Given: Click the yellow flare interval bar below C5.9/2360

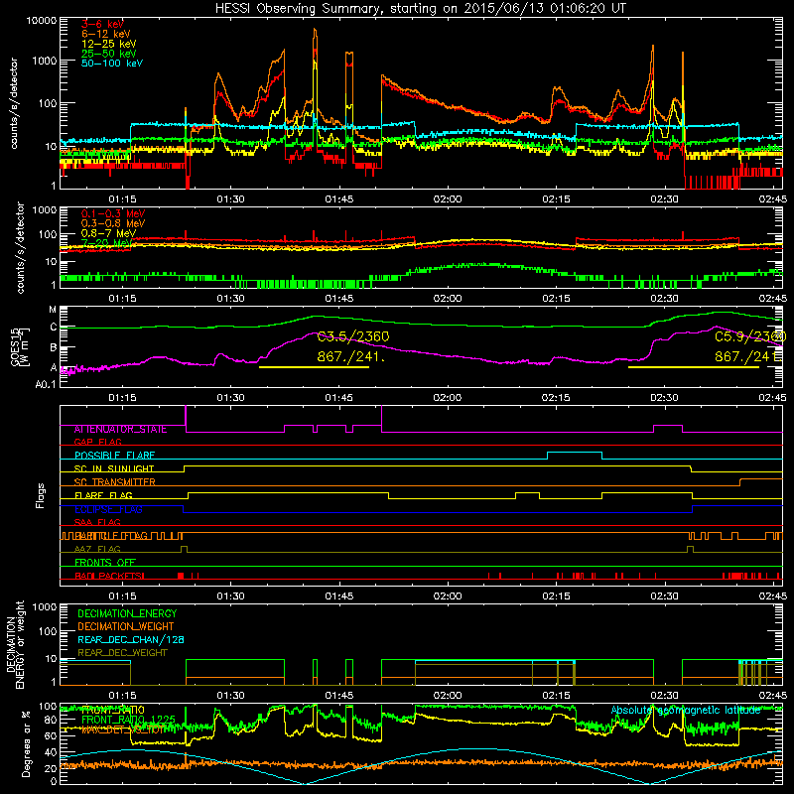Looking at the screenshot, I should (693, 367).
